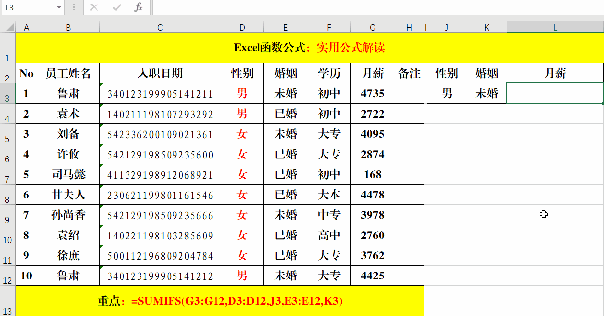604x316 pixels.
Task: Expand the Name Box dropdown arrow
Action: click(x=59, y=7)
